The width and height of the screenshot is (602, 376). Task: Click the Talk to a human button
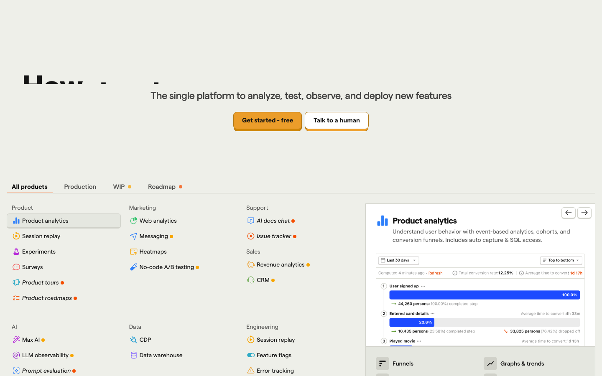point(337,120)
